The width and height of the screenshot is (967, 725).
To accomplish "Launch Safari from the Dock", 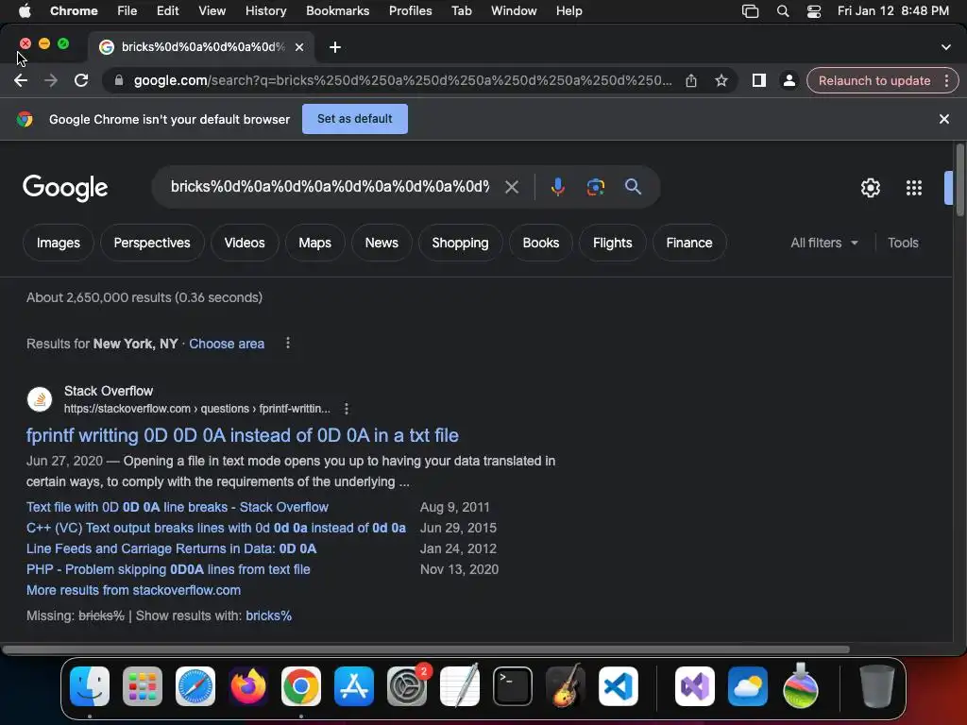I will tap(195, 686).
